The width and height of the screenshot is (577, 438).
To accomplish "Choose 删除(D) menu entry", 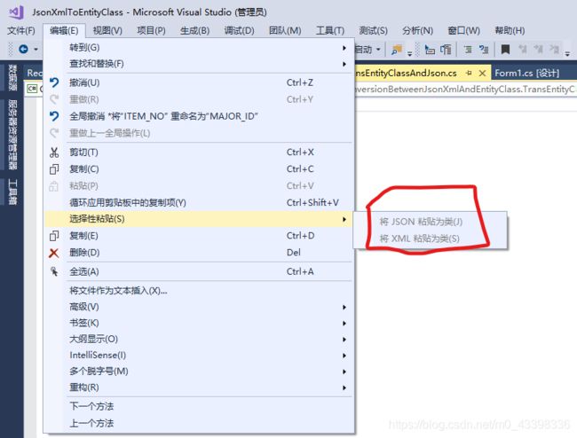I will (x=198, y=253).
